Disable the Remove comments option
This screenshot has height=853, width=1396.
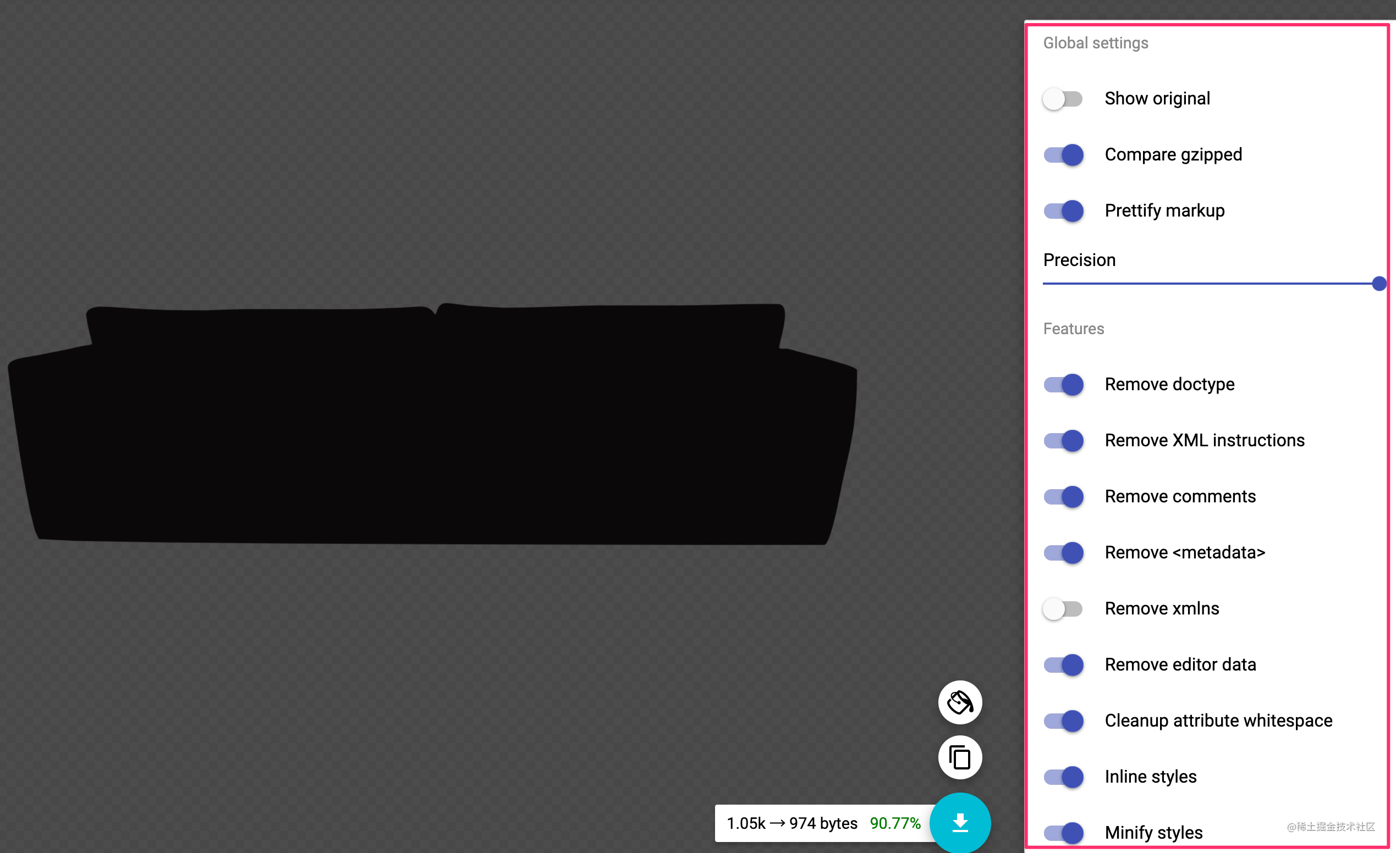click(x=1063, y=497)
